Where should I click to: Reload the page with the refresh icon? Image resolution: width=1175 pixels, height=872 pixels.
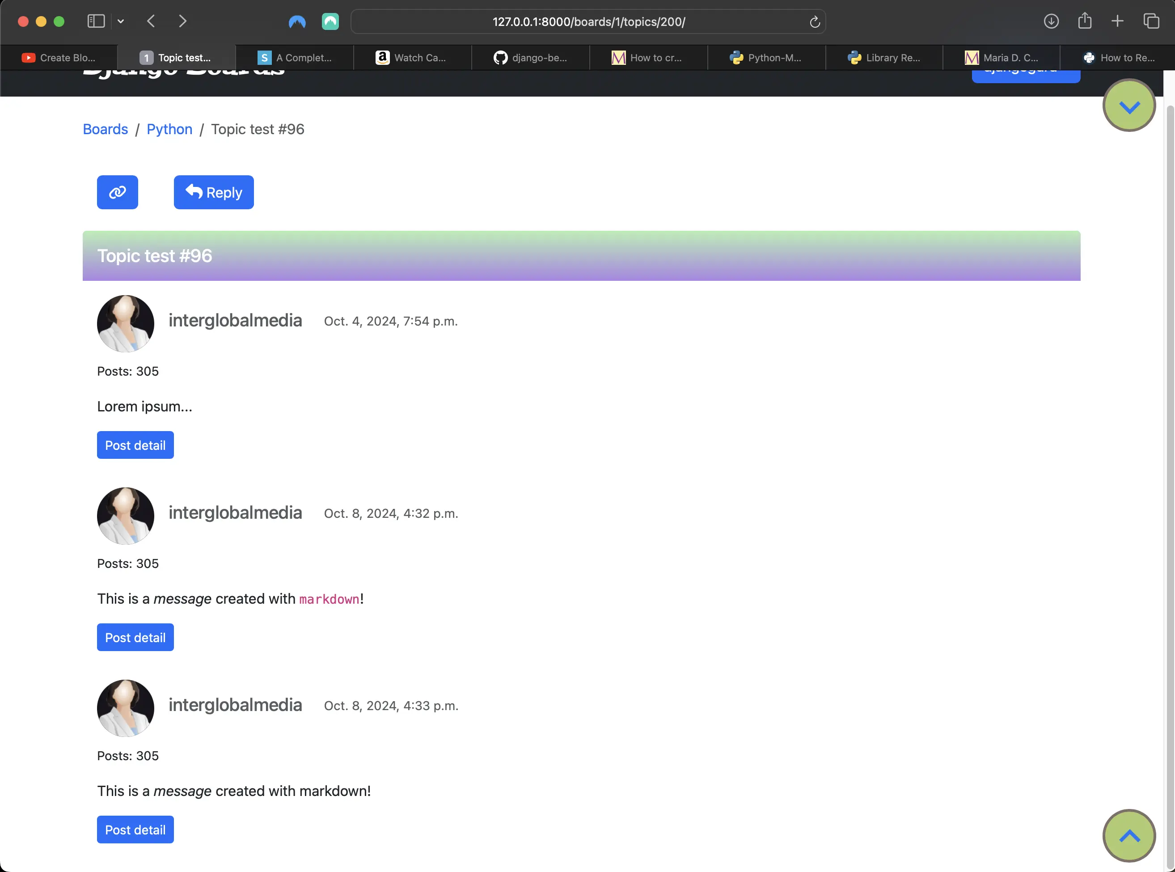coord(815,21)
